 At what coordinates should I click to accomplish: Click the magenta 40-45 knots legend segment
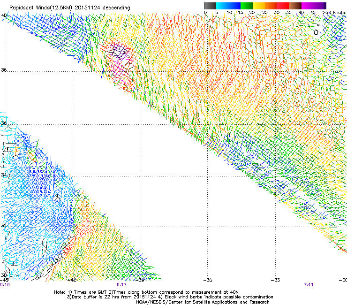(x=308, y=6)
